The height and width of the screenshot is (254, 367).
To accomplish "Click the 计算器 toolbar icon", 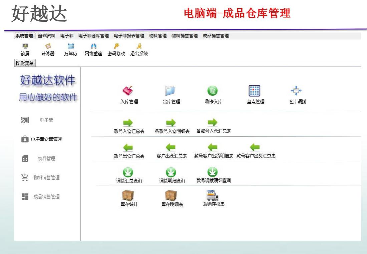I will tap(48, 47).
